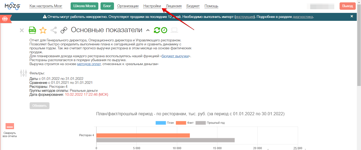The image size is (361, 150).
Task: Click the share icon next to report title
Action: click(x=53, y=30)
